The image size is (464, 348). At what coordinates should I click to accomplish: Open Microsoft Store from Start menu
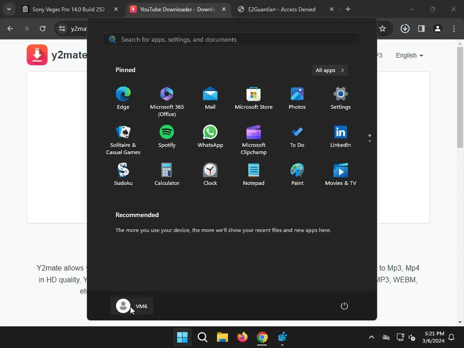click(254, 98)
